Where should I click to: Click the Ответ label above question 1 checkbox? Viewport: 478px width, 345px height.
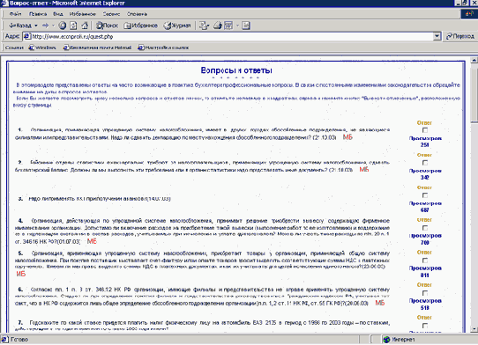click(x=424, y=123)
